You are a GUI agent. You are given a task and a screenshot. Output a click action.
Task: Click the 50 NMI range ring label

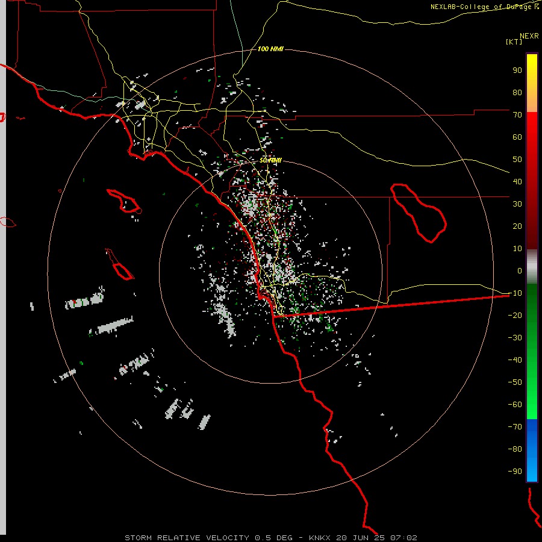[x=270, y=160]
